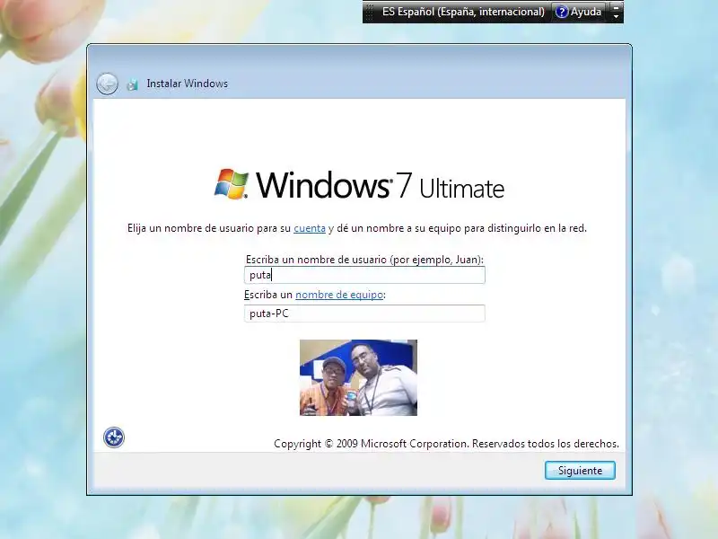Open the 'cuenta' hyperlink
The width and height of the screenshot is (718, 539).
pyautogui.click(x=310, y=228)
